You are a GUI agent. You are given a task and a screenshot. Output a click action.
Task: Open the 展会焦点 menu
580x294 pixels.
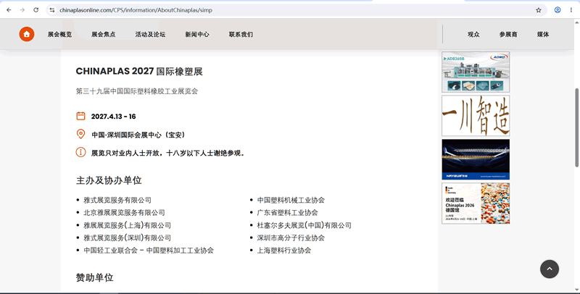click(x=103, y=34)
